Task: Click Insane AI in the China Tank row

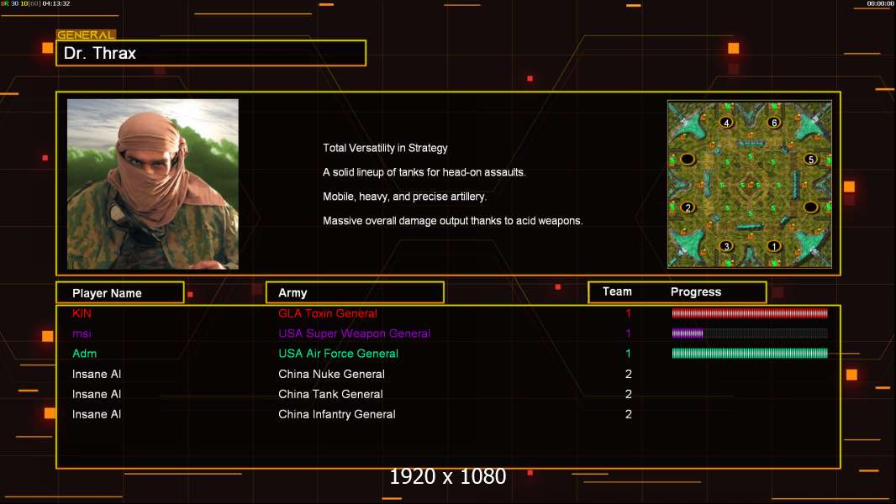Action: [97, 394]
